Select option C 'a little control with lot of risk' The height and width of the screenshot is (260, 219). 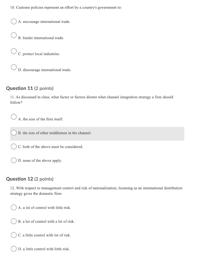coord(13,235)
